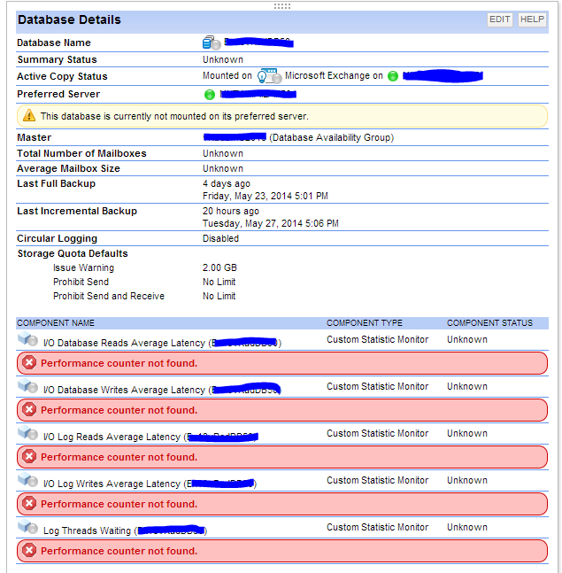
Task: Open I/O Database Reads Average Latency component
Action: coord(162,343)
